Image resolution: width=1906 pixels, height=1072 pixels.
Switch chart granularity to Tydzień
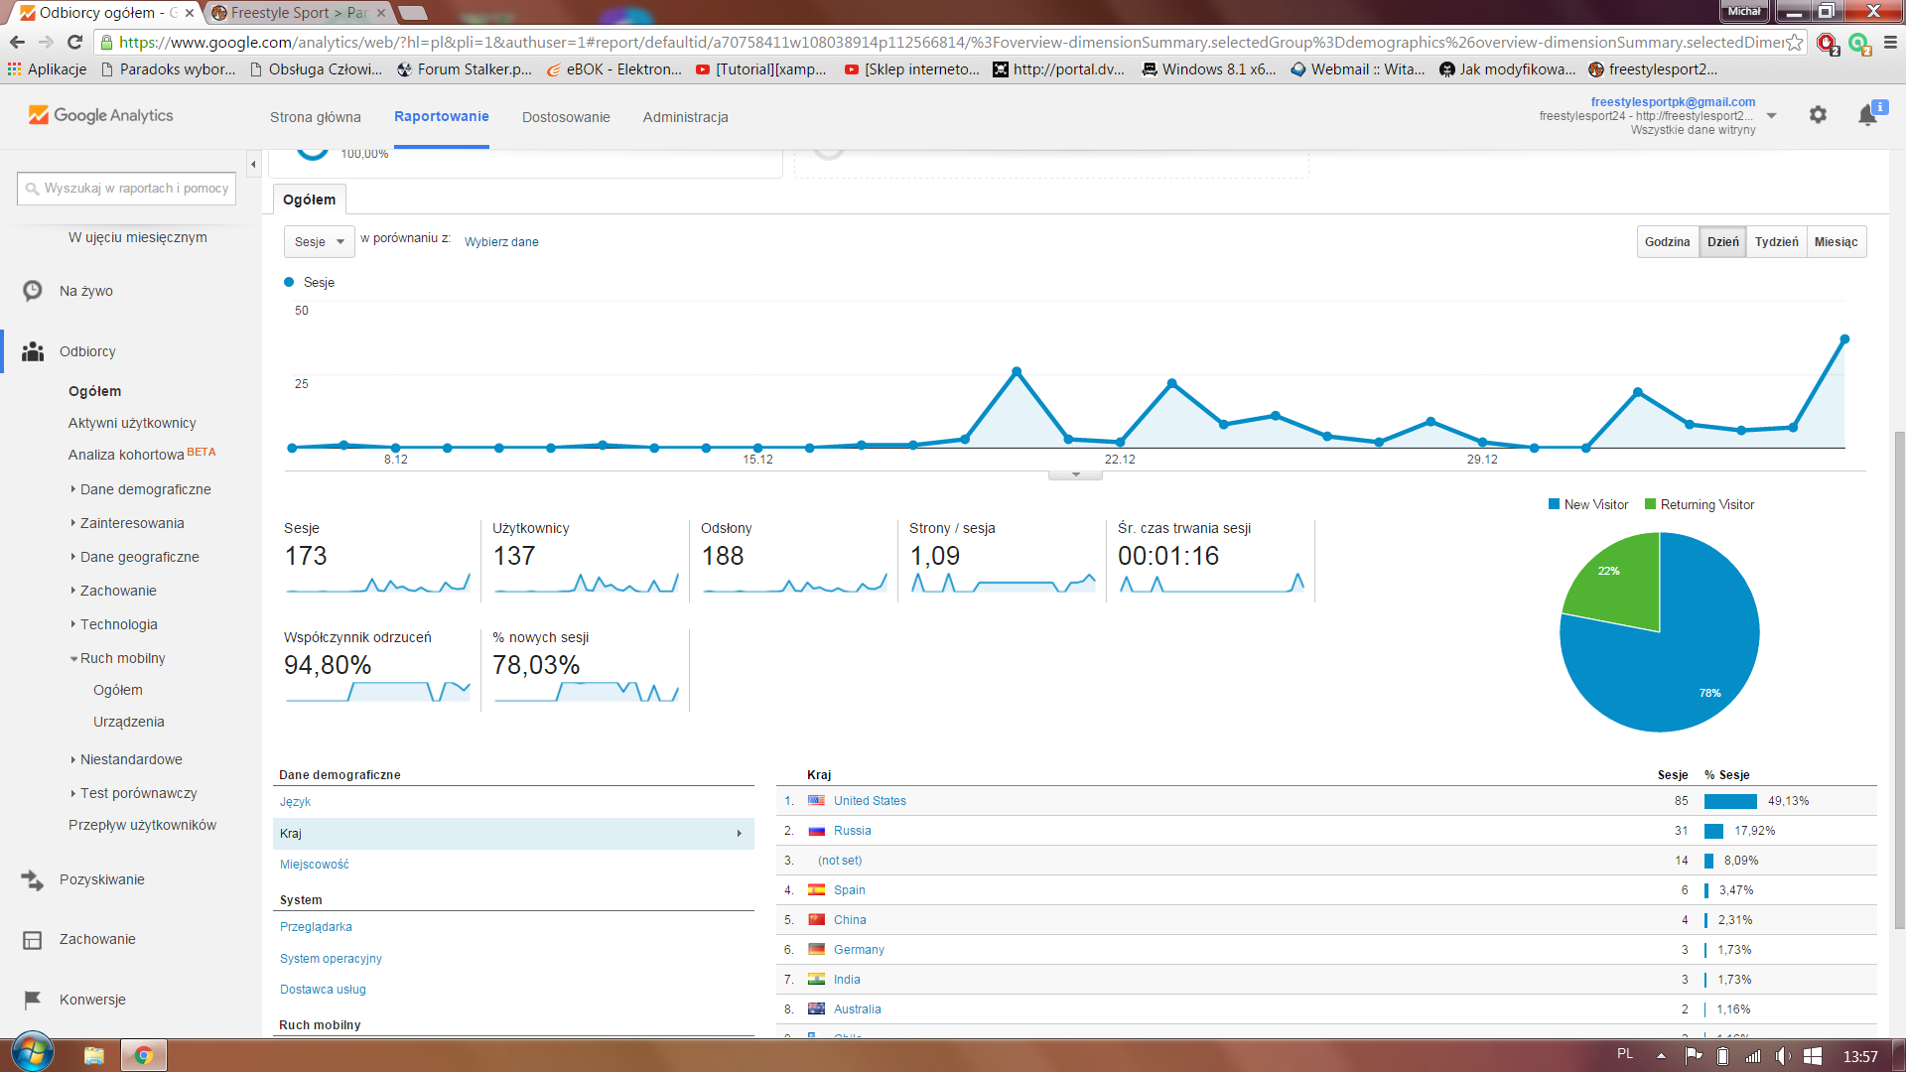pyautogui.click(x=1776, y=242)
